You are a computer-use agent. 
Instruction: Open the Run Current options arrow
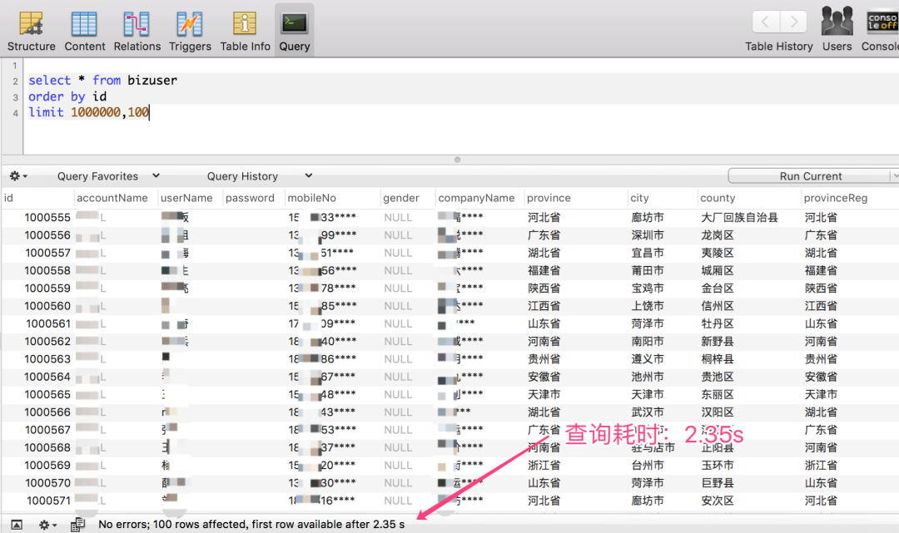pyautogui.click(x=895, y=176)
